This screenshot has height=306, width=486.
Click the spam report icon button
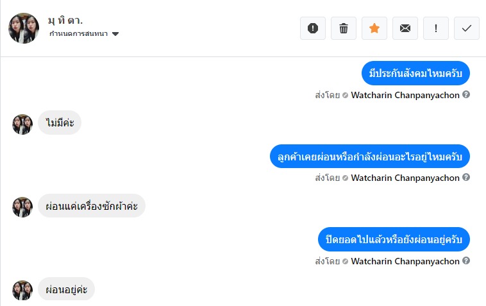coord(313,28)
